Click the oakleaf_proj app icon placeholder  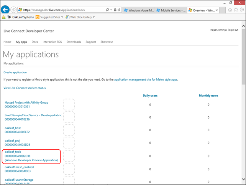(69, 142)
